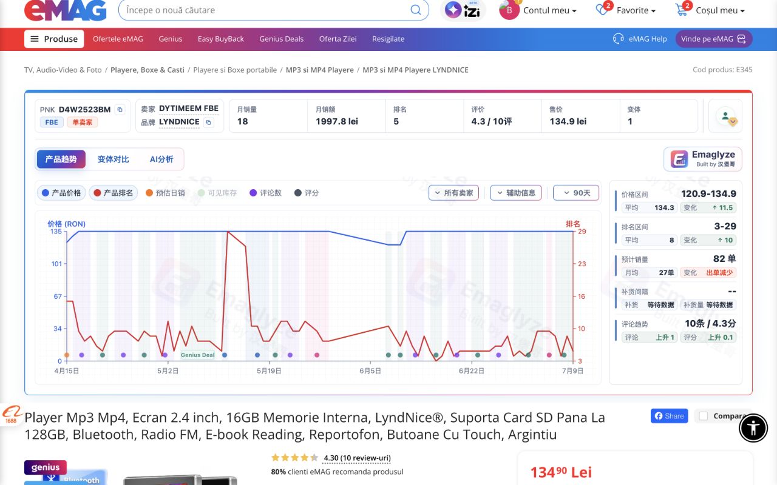Screen dimensions: 777x485
Task: Click the 单卖家 tag
Action: pyautogui.click(x=83, y=122)
